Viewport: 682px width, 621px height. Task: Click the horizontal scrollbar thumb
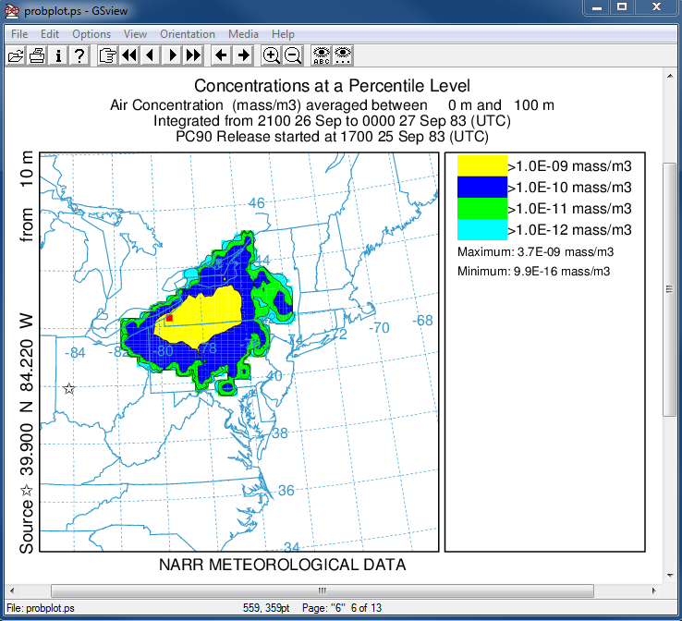pyautogui.click(x=323, y=591)
